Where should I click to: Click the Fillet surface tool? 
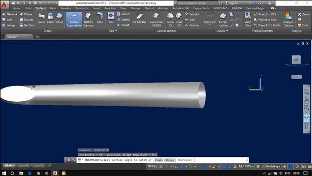(x=99, y=18)
